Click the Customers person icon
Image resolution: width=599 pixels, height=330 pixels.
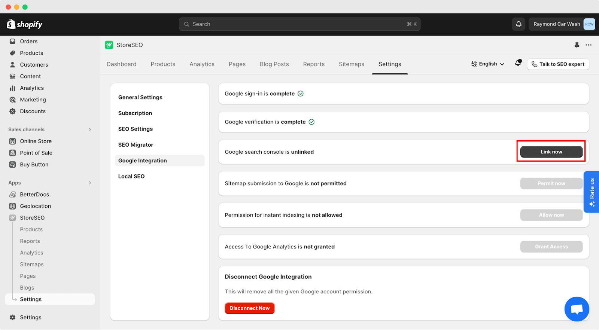tap(12, 64)
